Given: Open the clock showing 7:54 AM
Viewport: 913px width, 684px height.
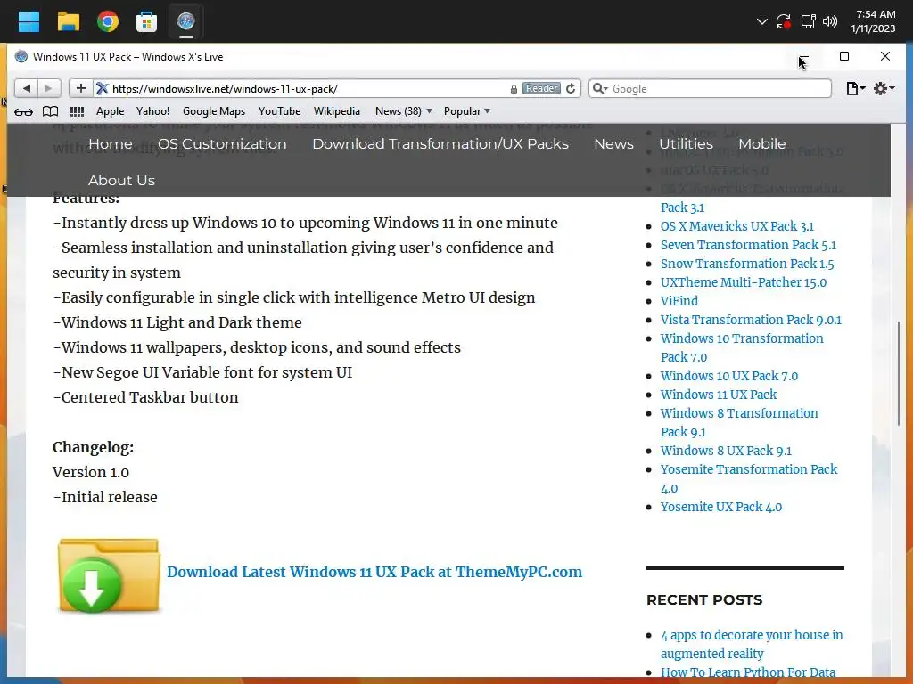Looking at the screenshot, I should (x=873, y=21).
